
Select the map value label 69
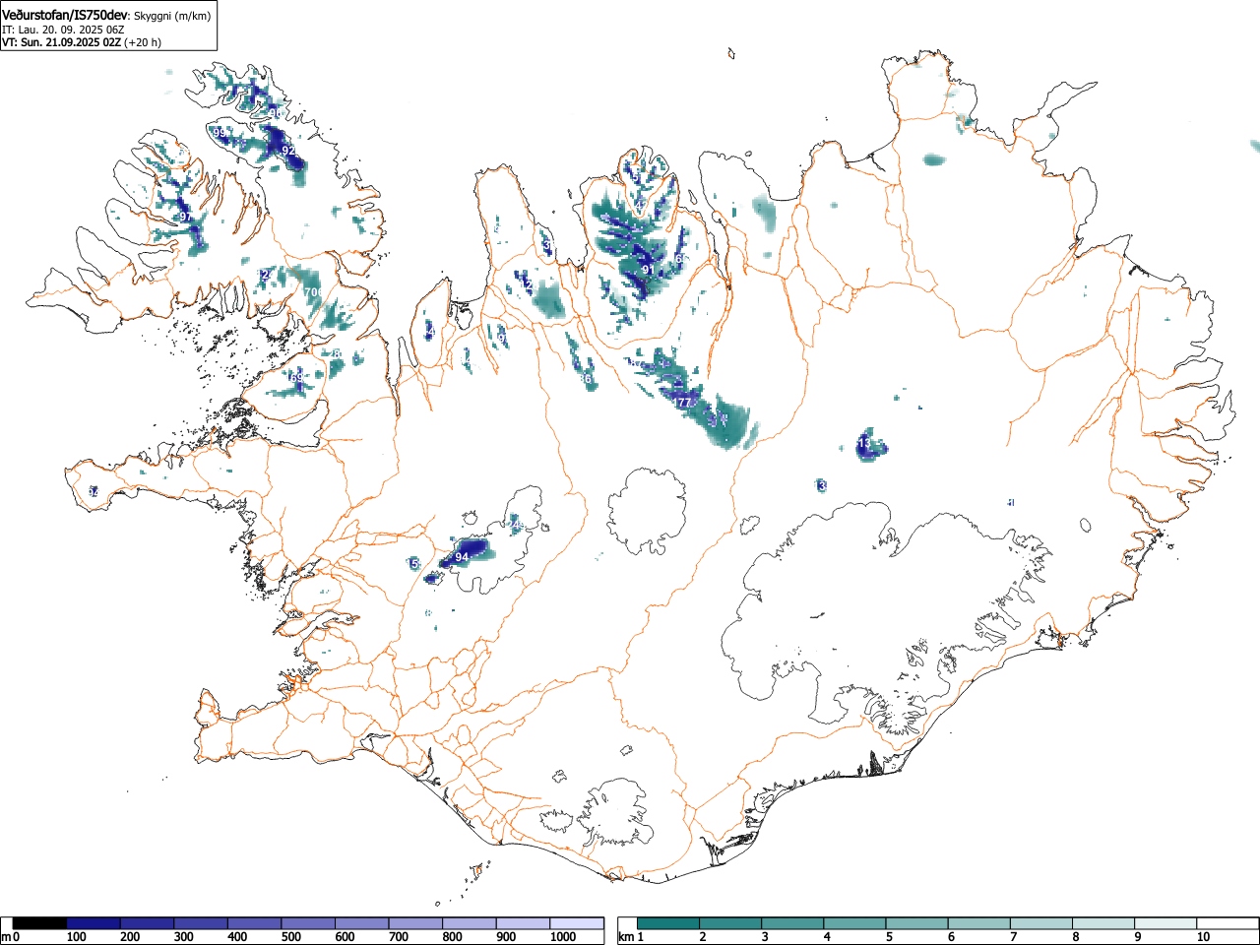pyautogui.click(x=297, y=378)
